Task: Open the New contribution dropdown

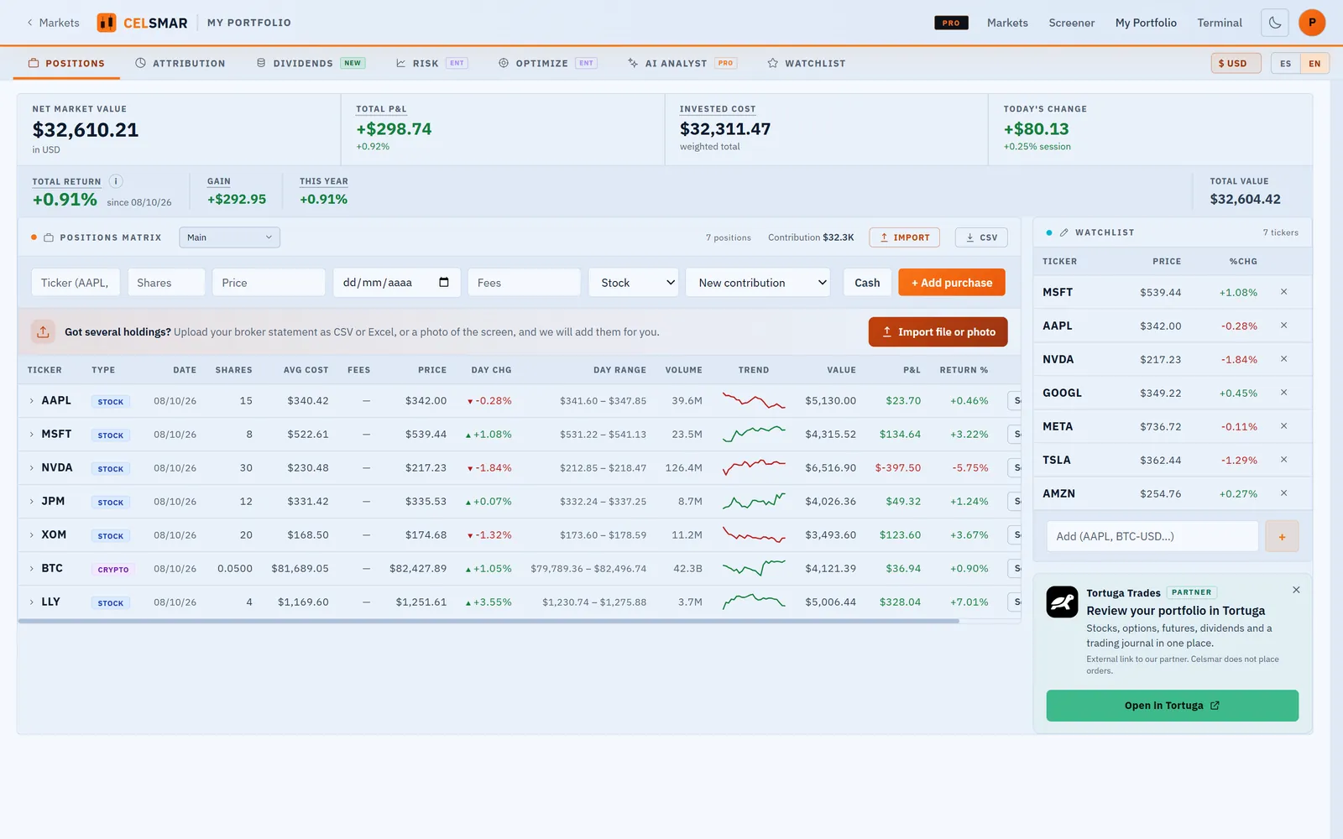Action: [x=758, y=283]
